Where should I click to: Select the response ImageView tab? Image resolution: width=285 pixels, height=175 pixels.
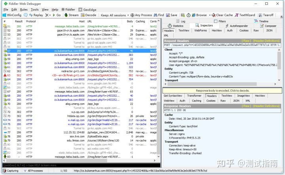tap(243, 95)
